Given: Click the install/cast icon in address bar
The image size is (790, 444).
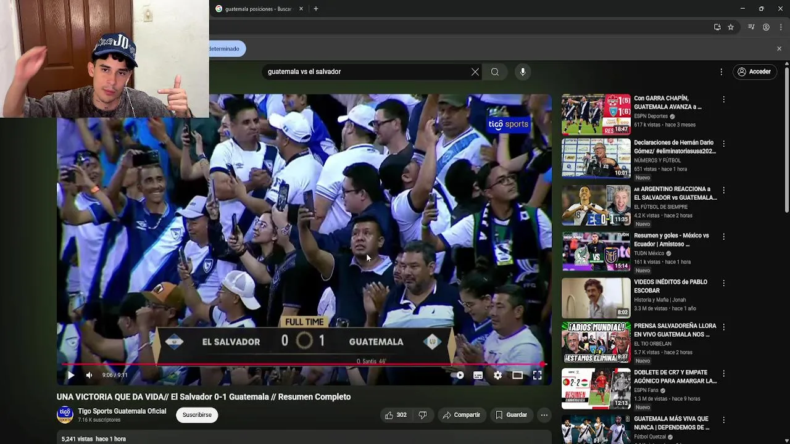Looking at the screenshot, I should coord(717,27).
